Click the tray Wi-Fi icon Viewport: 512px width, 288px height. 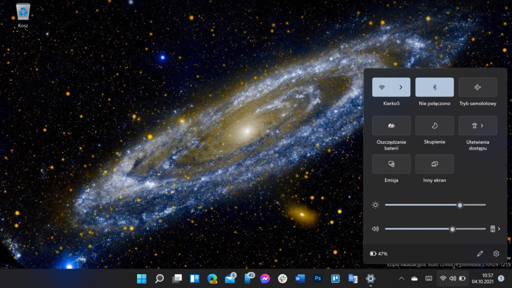443,279
